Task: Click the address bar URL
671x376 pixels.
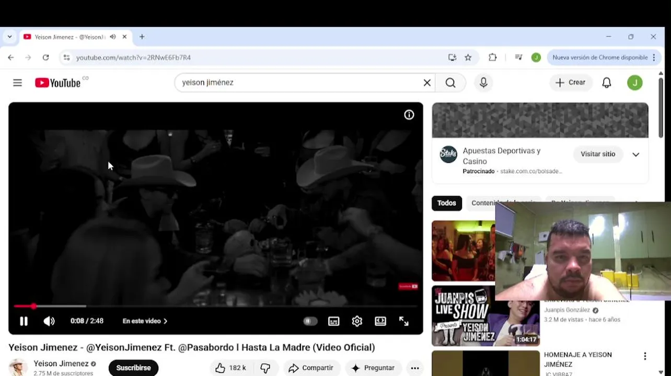Action: pyautogui.click(x=133, y=57)
